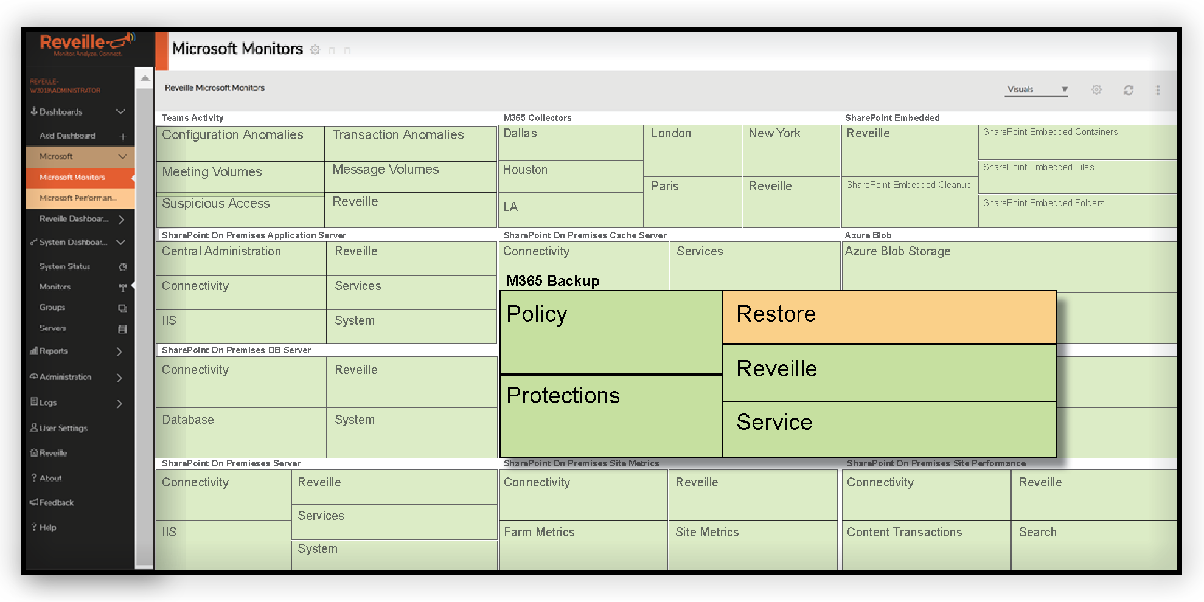This screenshot has height=602, width=1204.
Task: Open Search tile in Site Performance
Action: click(1094, 545)
